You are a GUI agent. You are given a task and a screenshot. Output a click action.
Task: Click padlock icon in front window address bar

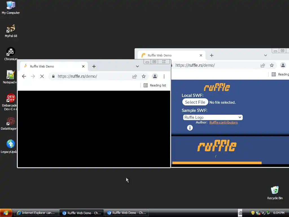(x=53, y=76)
